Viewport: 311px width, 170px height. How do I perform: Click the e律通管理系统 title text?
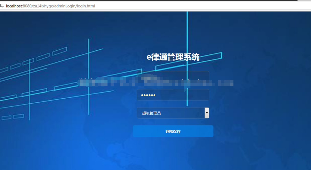coord(173,57)
